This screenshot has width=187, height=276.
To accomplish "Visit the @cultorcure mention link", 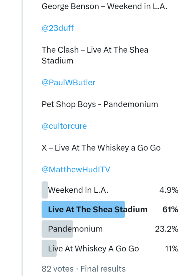I will click(64, 126).
